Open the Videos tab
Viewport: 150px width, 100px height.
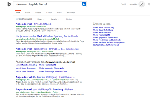point(38,12)
